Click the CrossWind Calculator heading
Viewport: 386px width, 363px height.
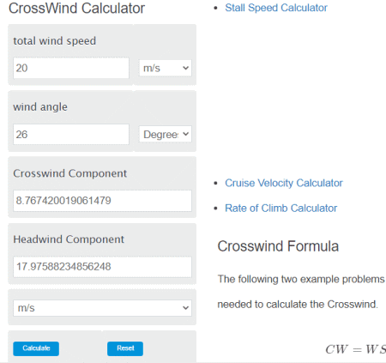(76, 8)
